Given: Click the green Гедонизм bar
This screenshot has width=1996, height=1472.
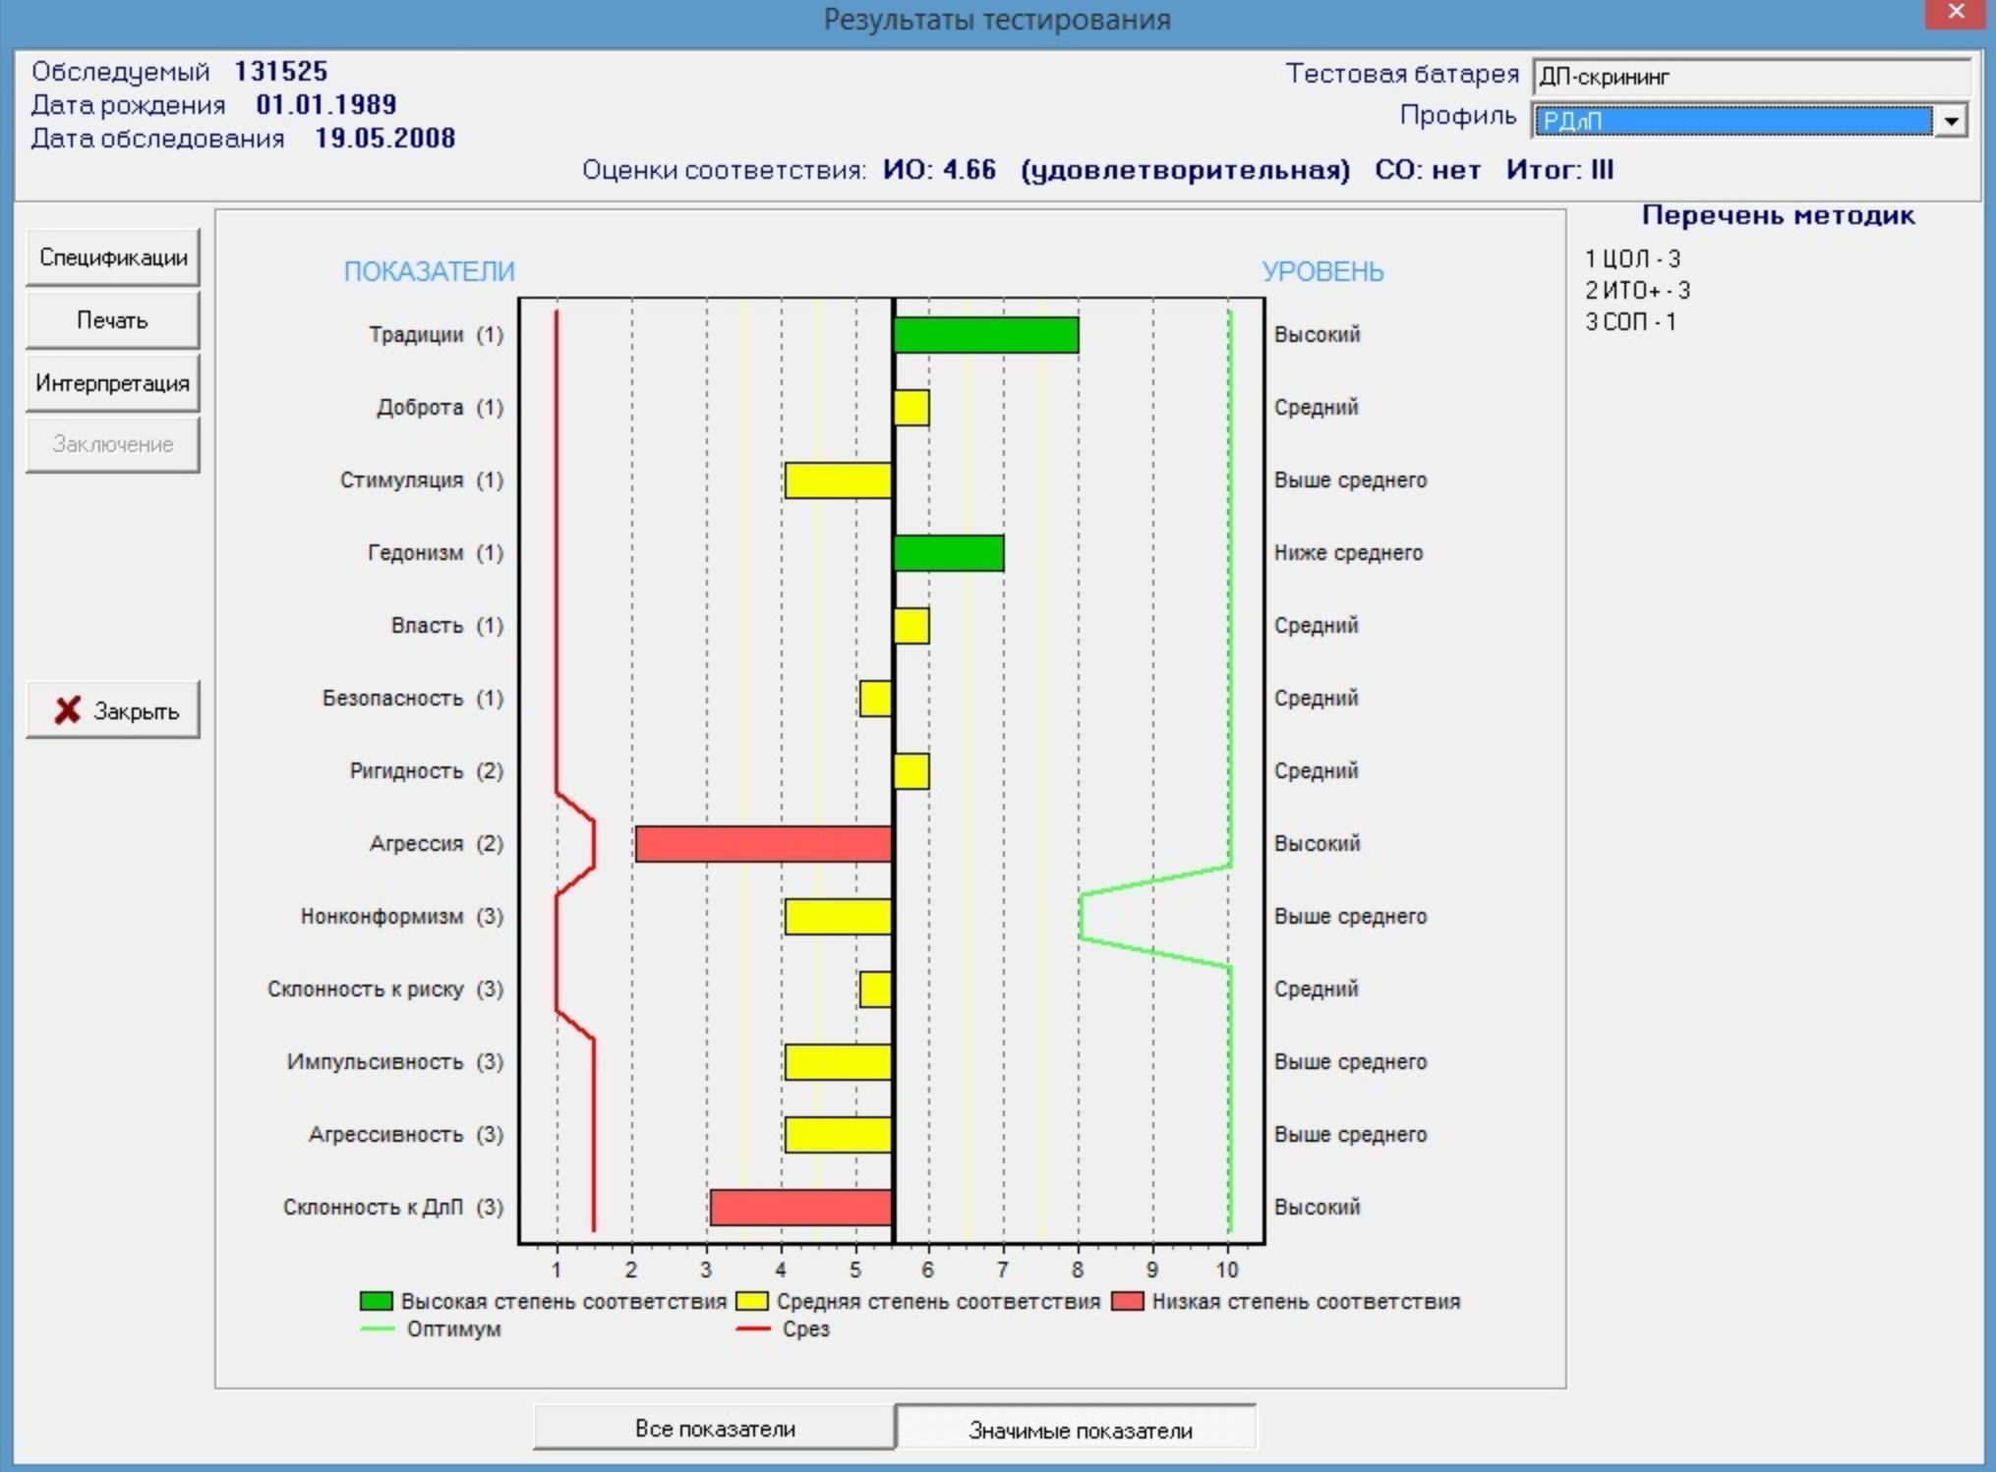Looking at the screenshot, I should (x=948, y=553).
